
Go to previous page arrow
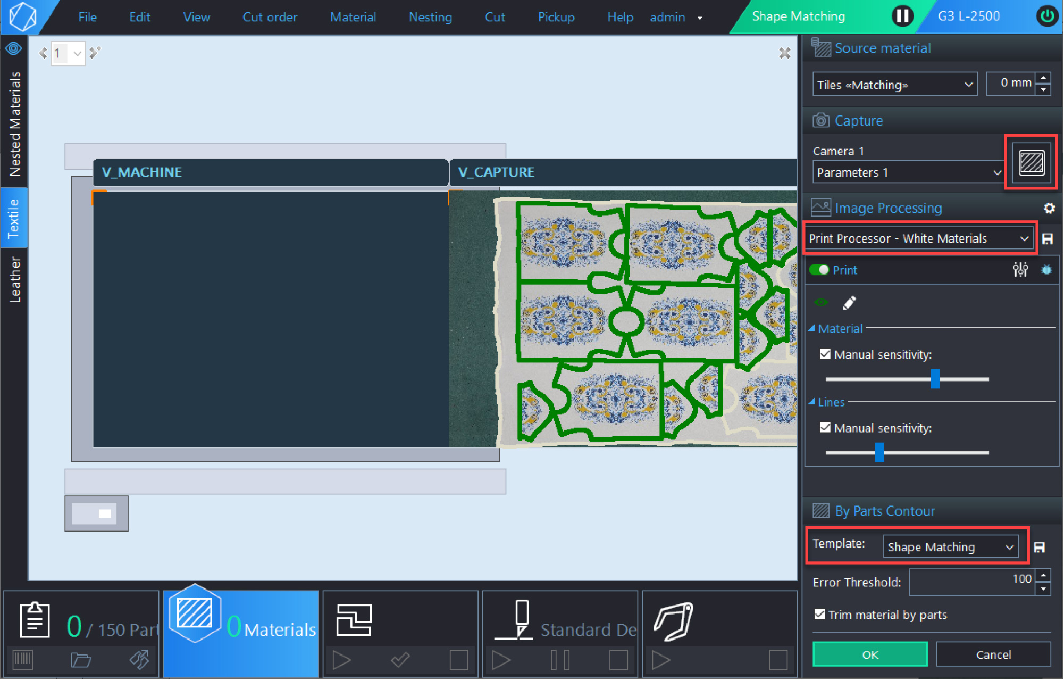[x=43, y=53]
